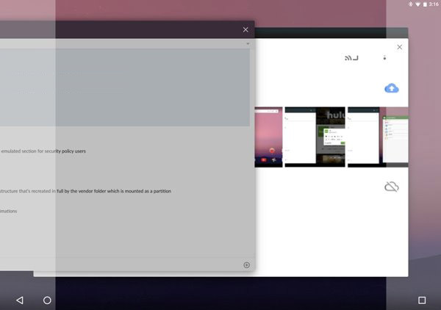The width and height of the screenshot is (441, 310).
Task: Tap the crossed-out cloud icon
Action: [392, 187]
